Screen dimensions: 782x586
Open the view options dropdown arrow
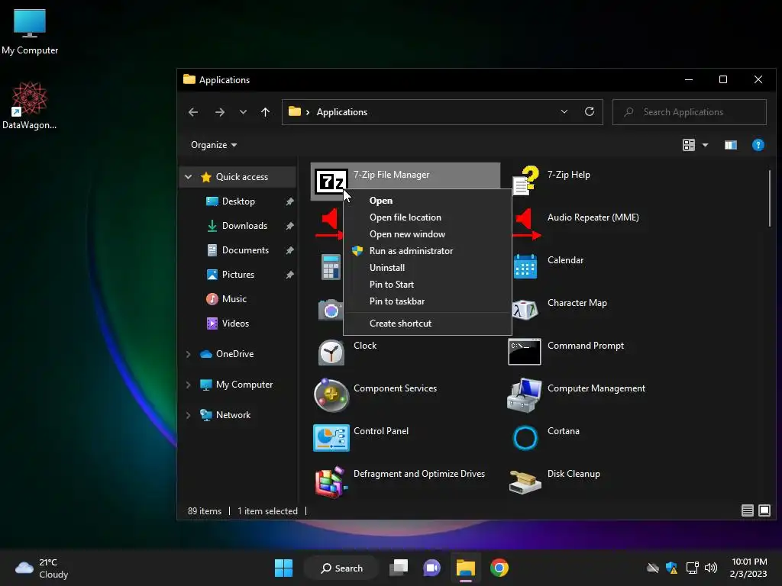(x=705, y=145)
